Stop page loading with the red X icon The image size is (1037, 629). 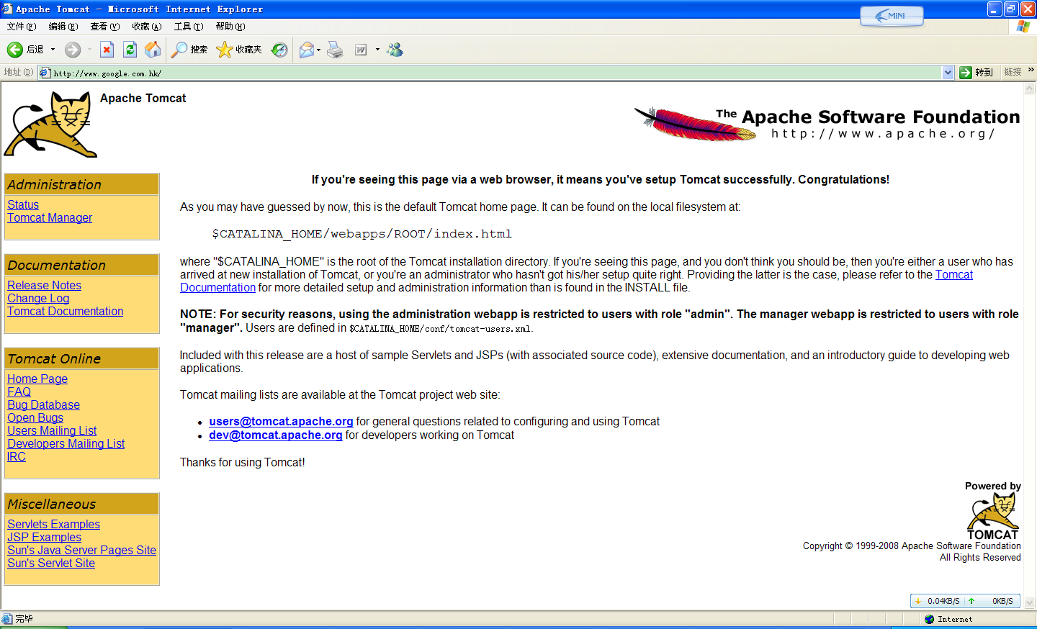click(x=107, y=50)
